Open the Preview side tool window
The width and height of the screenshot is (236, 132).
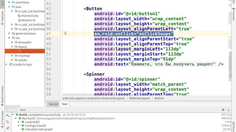tap(233, 14)
